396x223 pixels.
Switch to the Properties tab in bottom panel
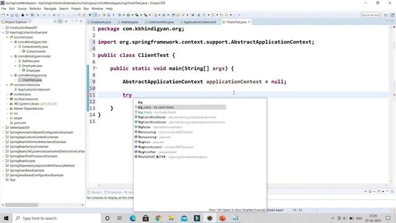pos(113,193)
